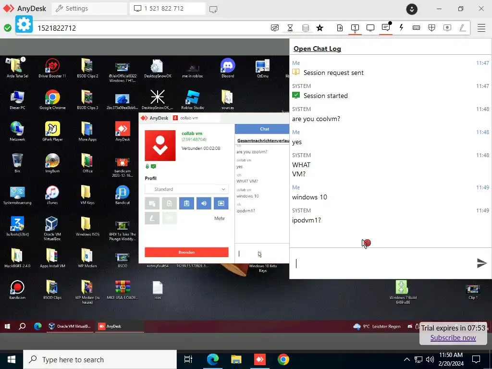This screenshot has width=492, height=369.
Task: Click Oracle VM VirtualBox in remote taskbar
Action: click(70, 326)
